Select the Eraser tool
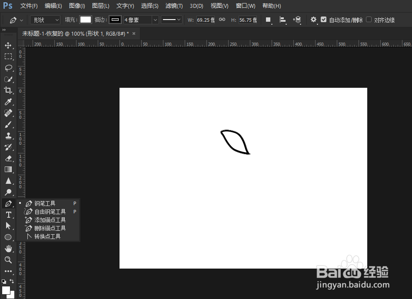 (x=8, y=158)
